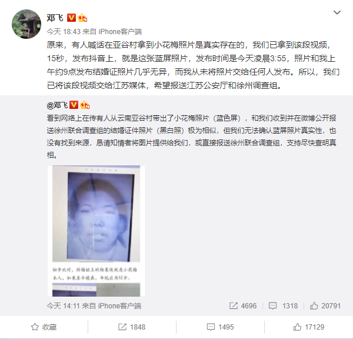Open the post options chevron menu
The image size is (353, 339).
337,12
